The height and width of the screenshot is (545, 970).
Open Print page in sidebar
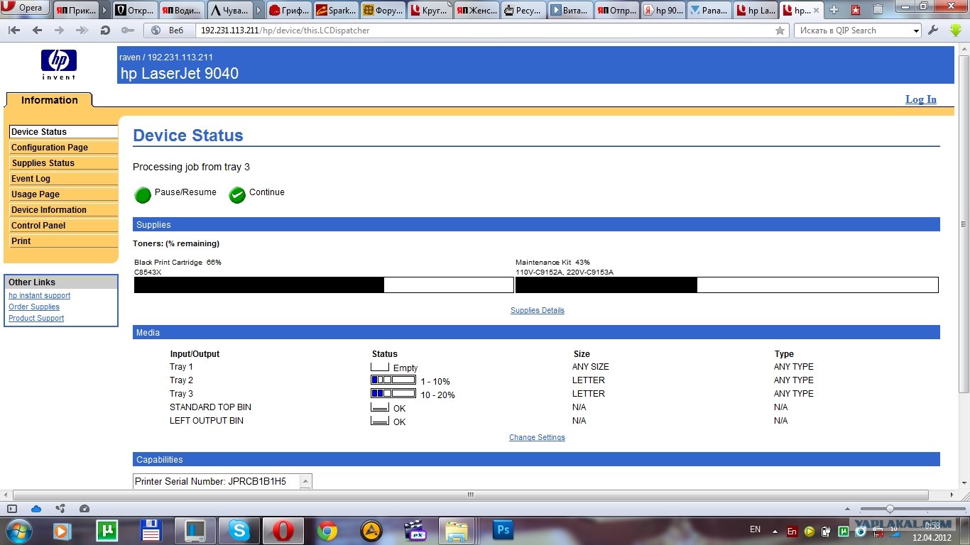[63, 241]
